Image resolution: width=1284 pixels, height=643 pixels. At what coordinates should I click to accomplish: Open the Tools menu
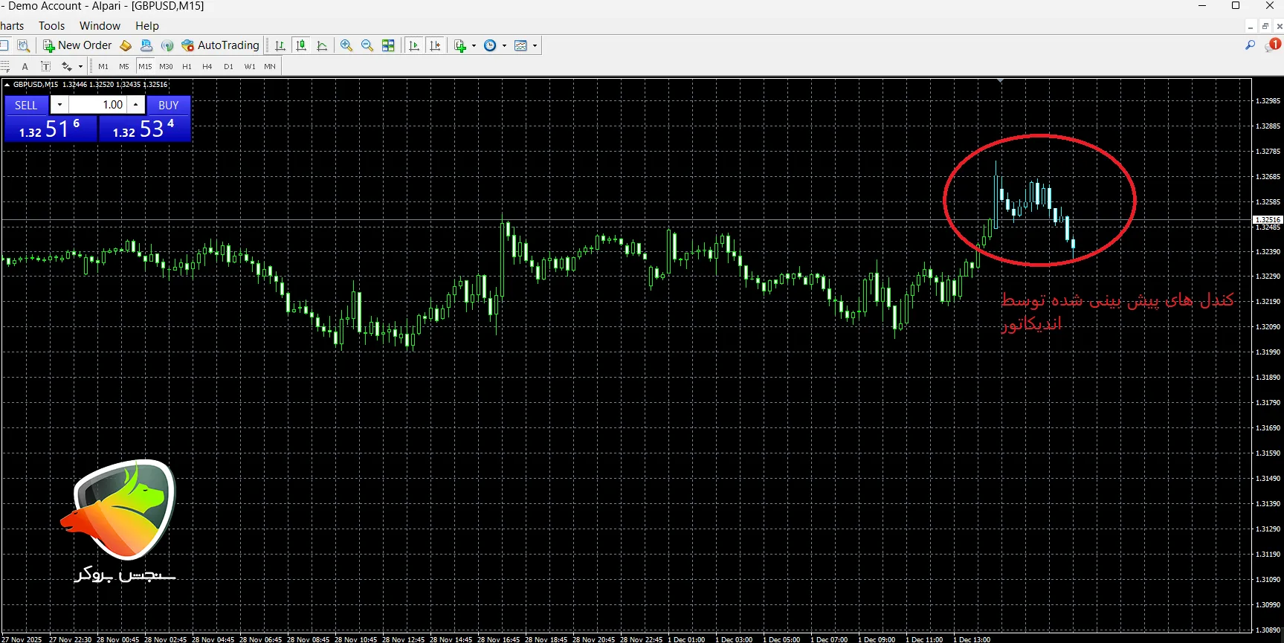point(51,26)
